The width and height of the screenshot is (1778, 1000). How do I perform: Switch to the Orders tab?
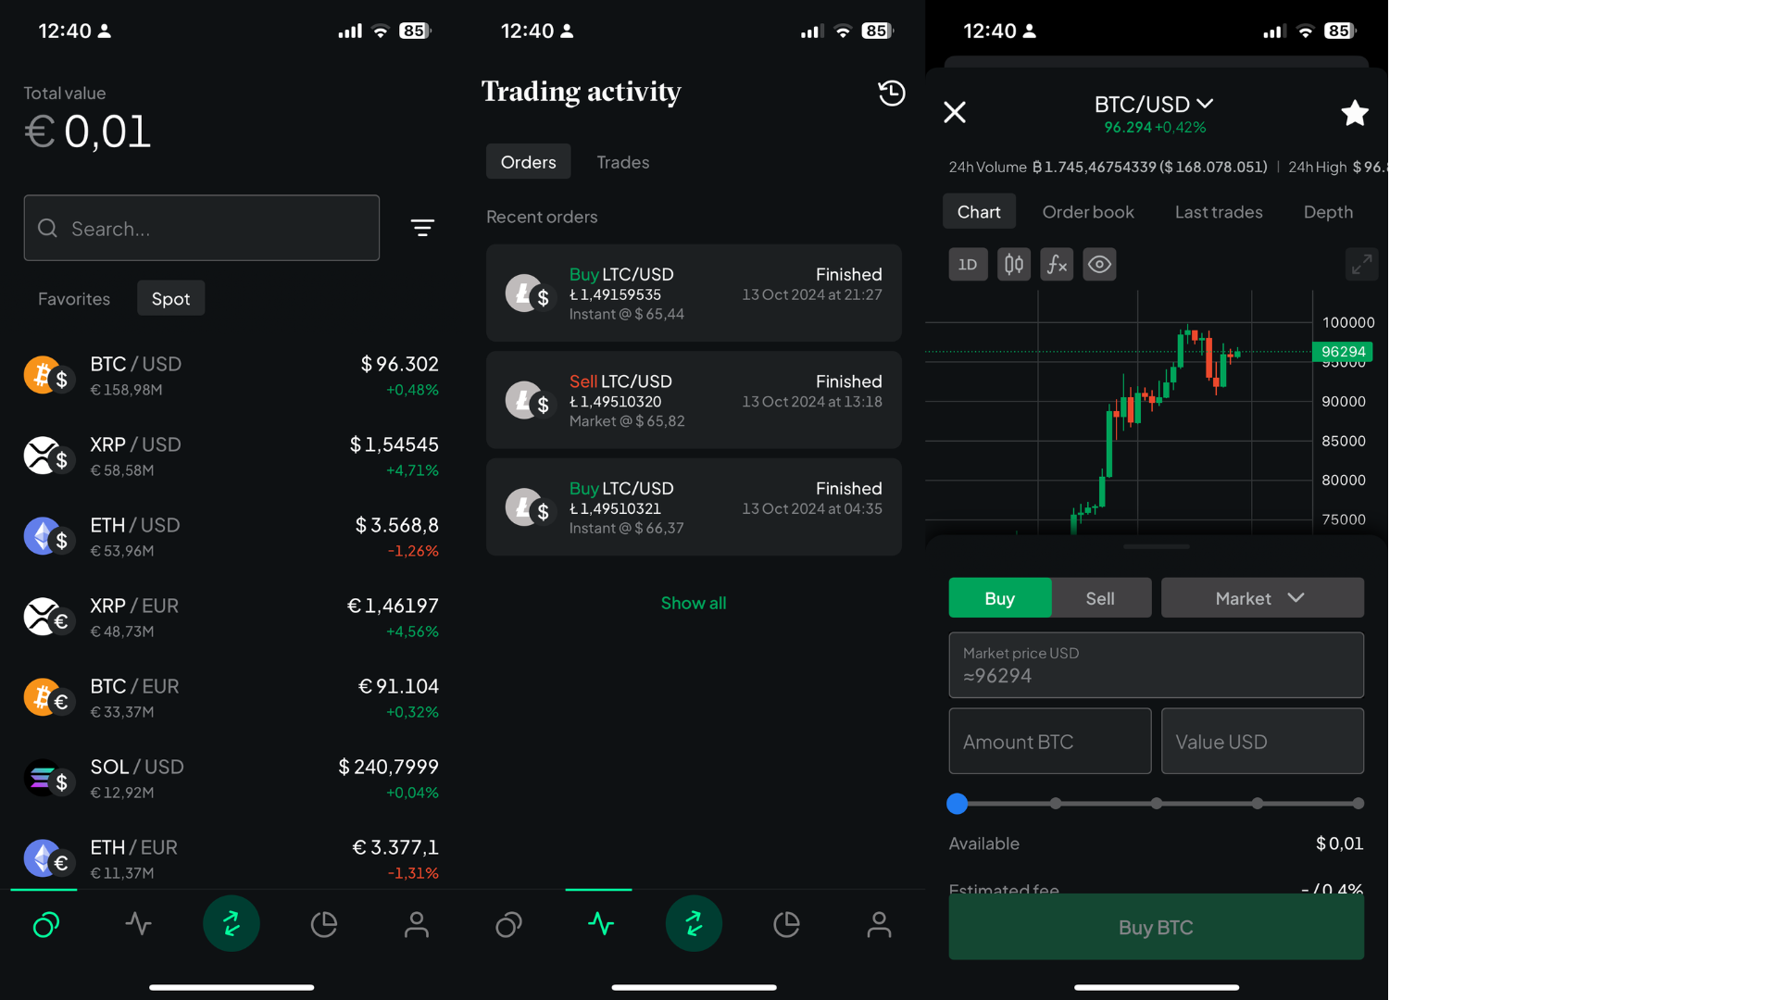coord(528,161)
